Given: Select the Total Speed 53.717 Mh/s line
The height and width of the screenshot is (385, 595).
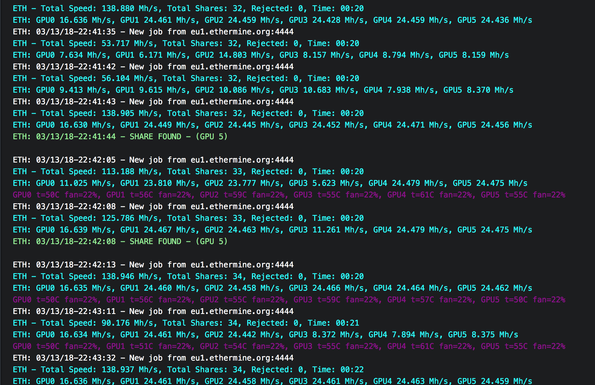Looking at the screenshot, I should coord(186,44).
